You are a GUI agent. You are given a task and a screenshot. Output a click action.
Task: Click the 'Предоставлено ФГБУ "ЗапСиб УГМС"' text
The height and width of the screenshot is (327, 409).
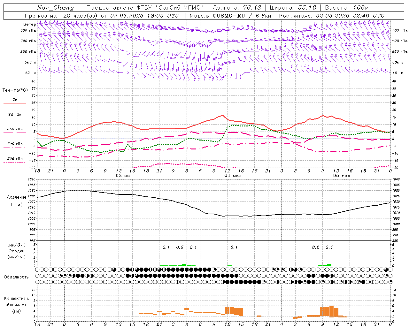tap(145, 8)
